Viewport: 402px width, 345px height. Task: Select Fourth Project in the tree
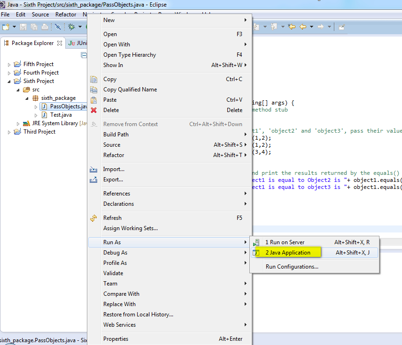coord(41,73)
